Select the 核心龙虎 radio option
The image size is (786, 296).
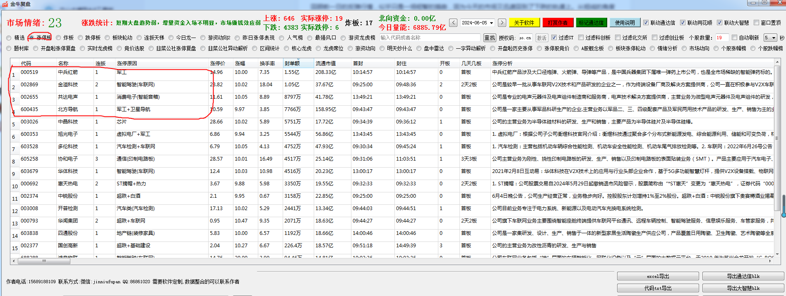[x=286, y=48]
